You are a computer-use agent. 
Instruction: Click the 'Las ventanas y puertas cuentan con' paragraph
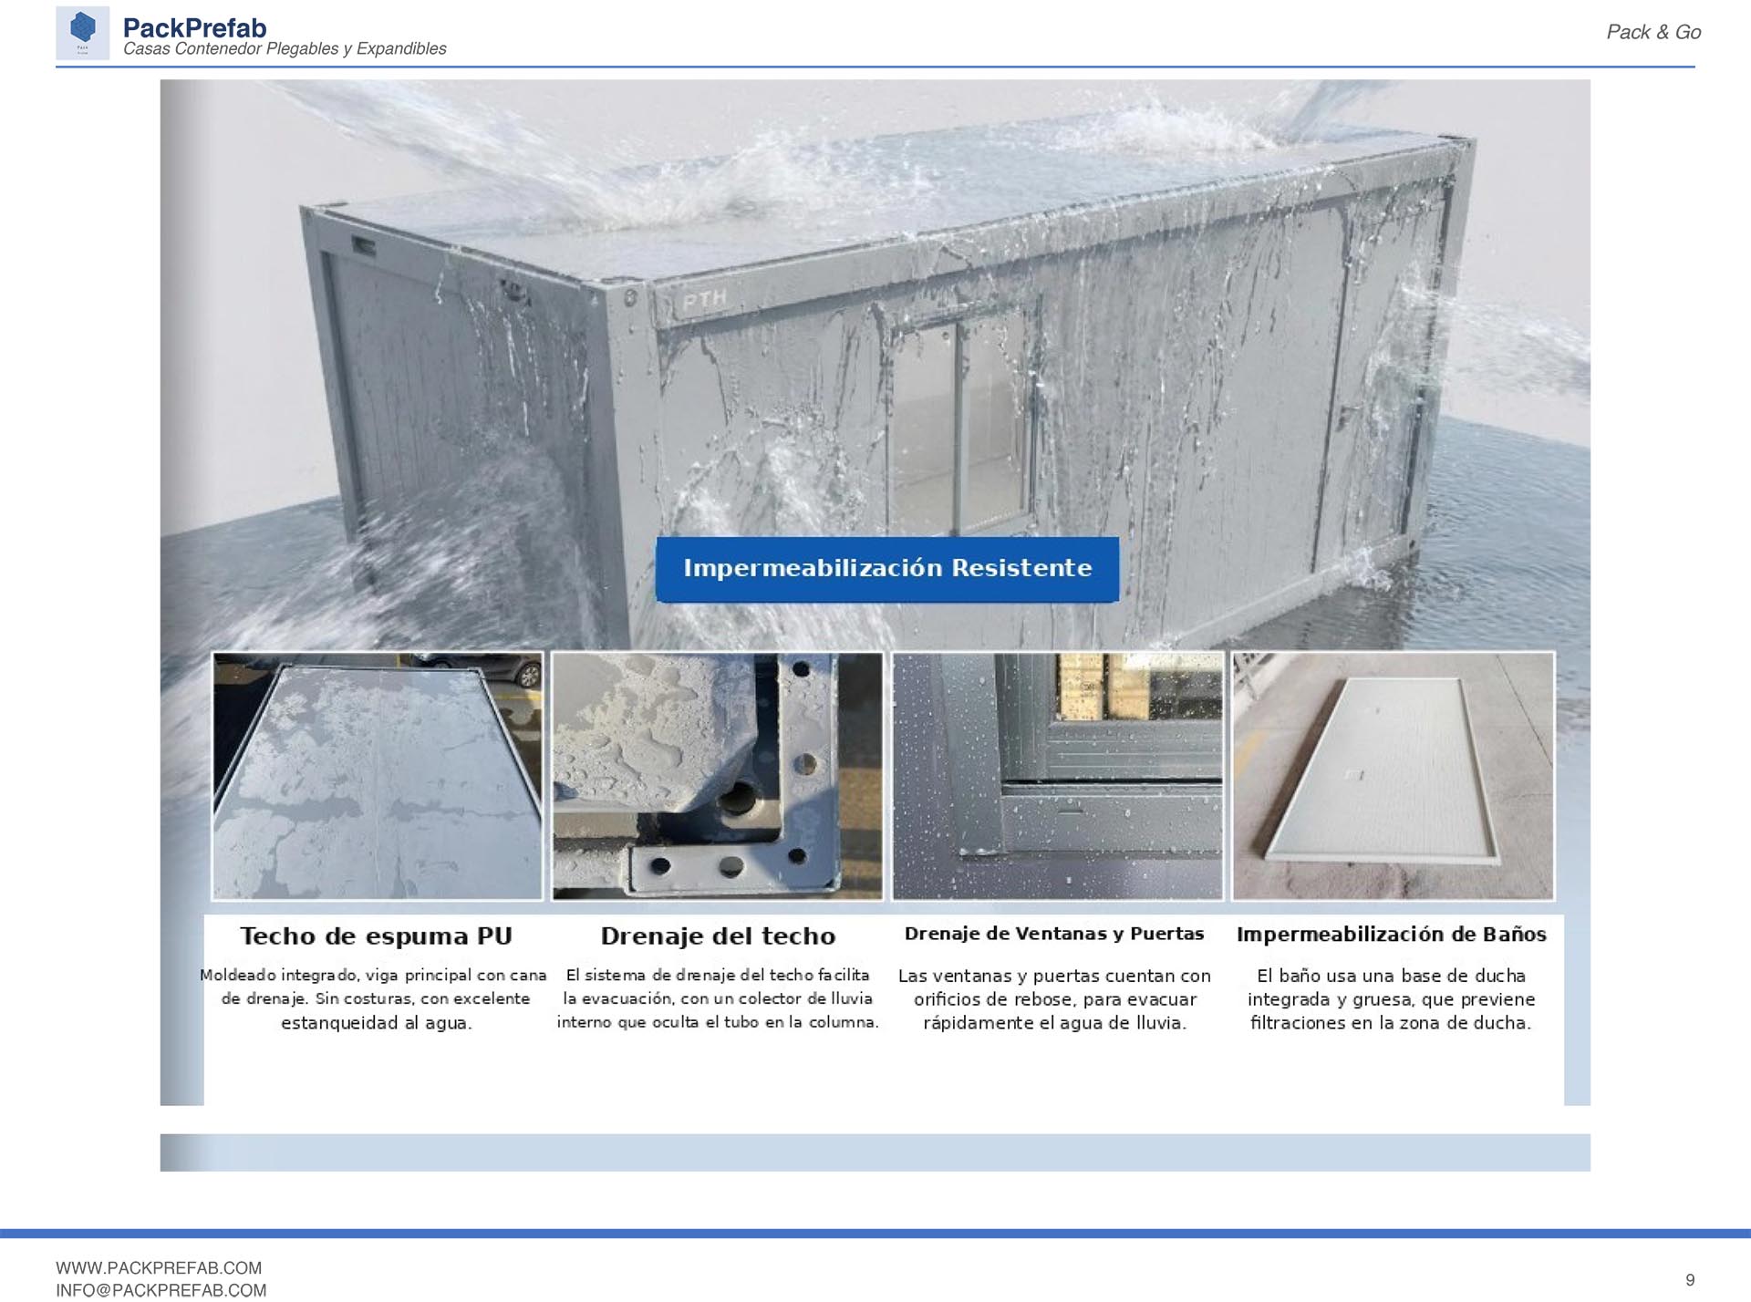(x=1054, y=999)
